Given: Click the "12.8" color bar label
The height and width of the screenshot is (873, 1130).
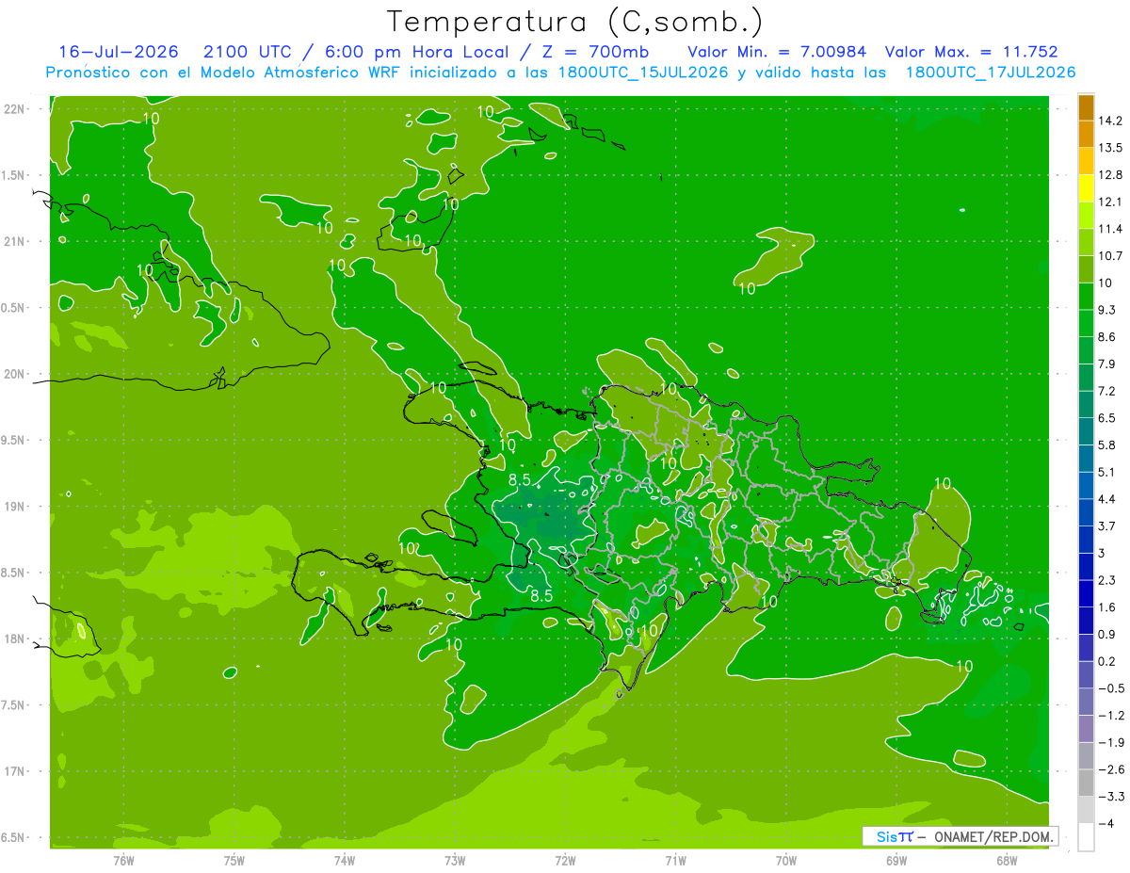Looking at the screenshot, I should [x=1110, y=174].
